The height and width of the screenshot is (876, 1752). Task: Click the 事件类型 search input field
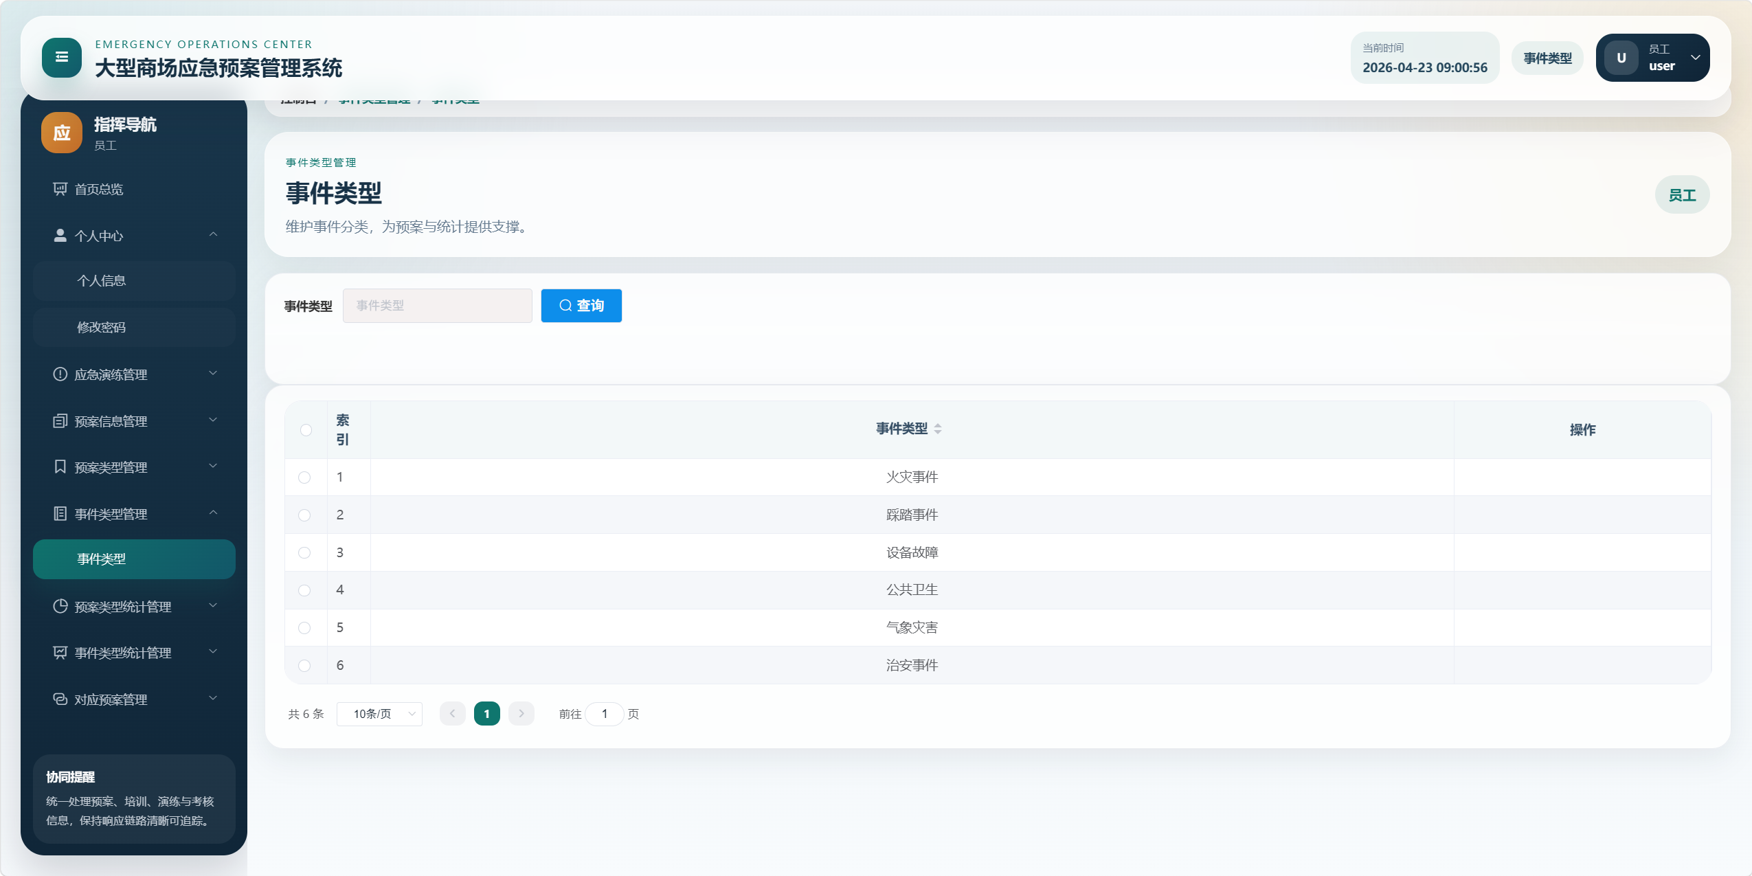(x=437, y=306)
